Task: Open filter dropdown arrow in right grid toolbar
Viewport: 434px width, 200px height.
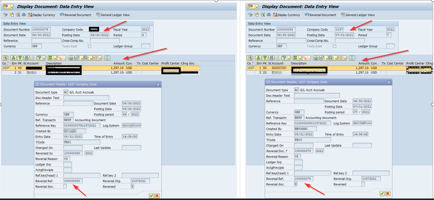Action: click(x=289, y=58)
